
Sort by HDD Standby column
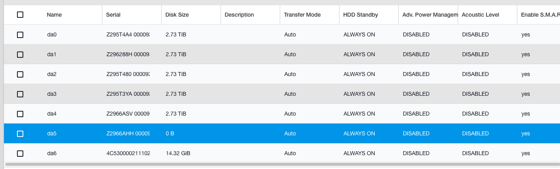point(360,15)
